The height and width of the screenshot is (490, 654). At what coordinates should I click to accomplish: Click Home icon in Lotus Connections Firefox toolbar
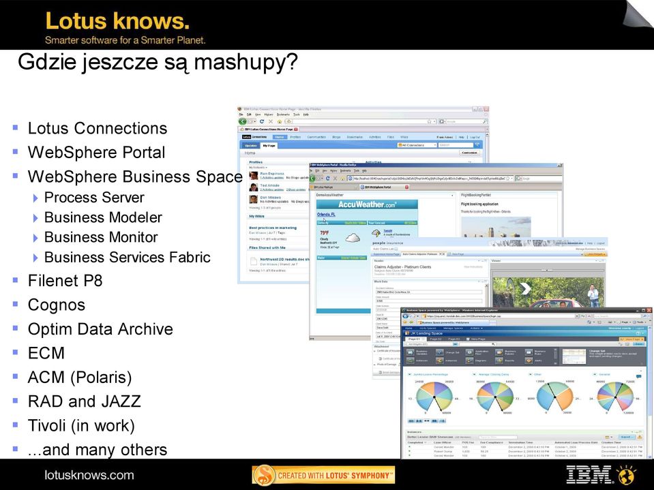[280, 122]
